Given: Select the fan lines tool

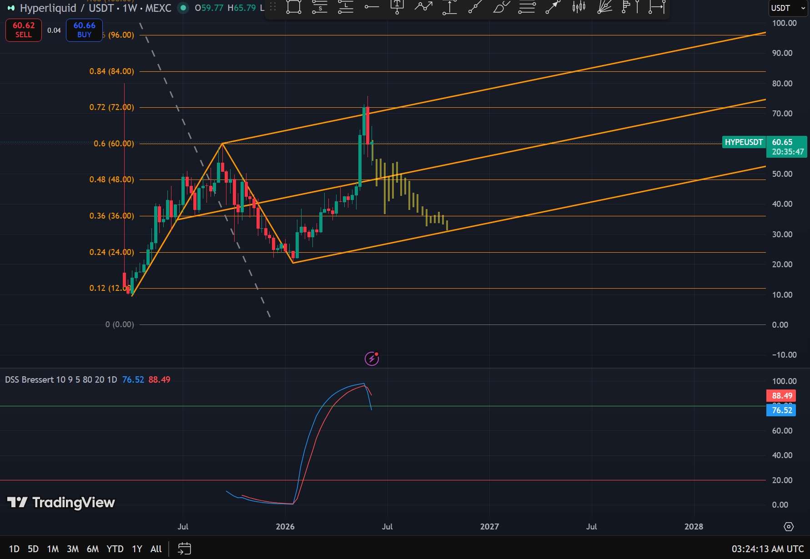Looking at the screenshot, I should point(604,7).
